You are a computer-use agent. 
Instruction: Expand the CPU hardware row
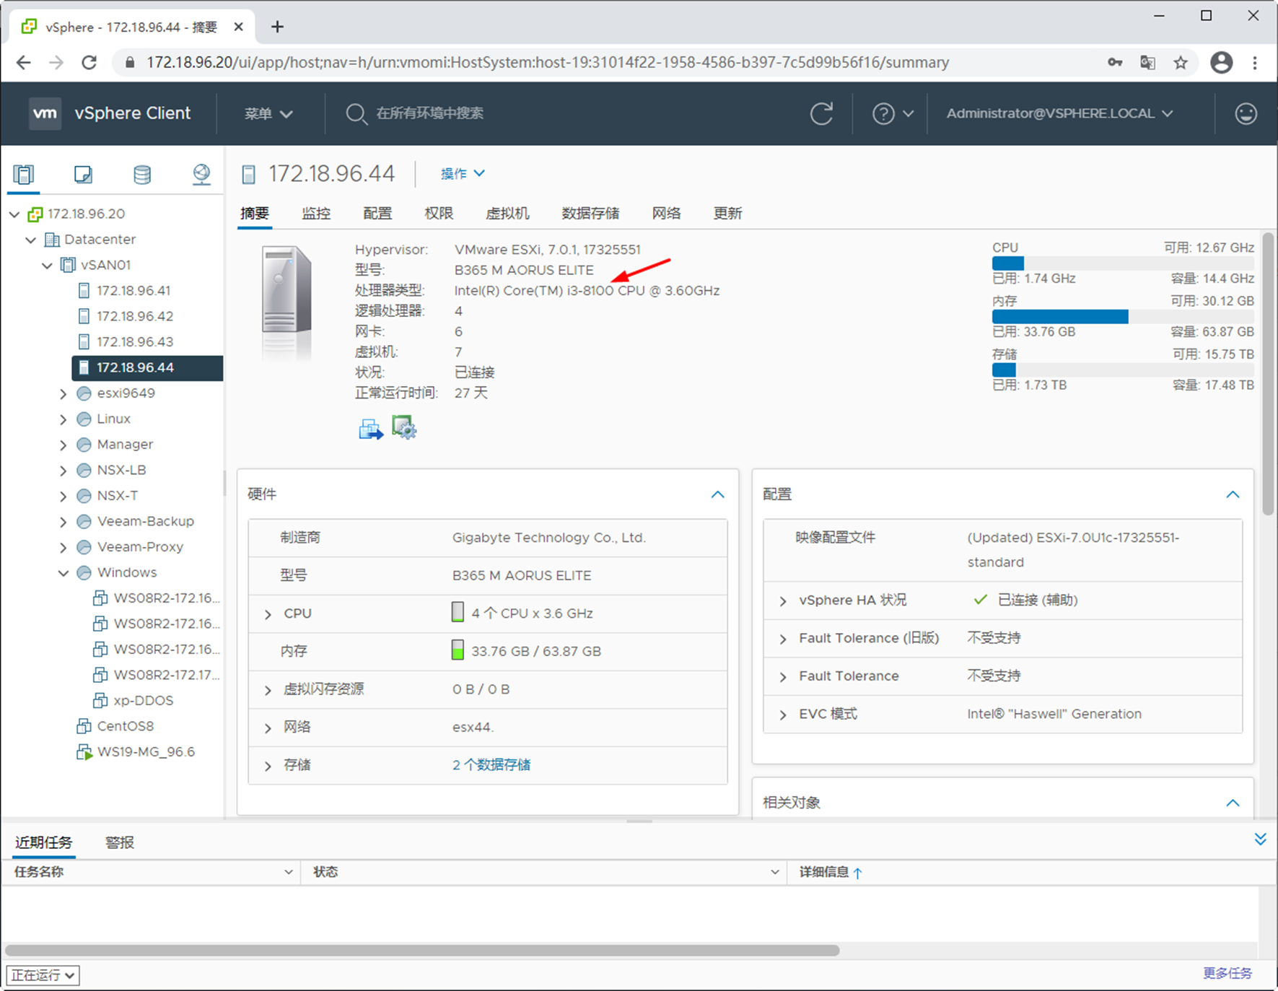(268, 614)
